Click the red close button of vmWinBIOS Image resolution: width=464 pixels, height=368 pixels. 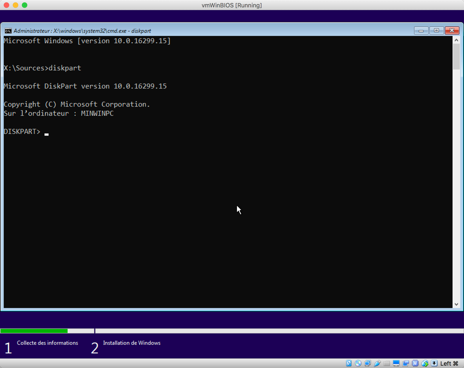[x=6, y=5]
